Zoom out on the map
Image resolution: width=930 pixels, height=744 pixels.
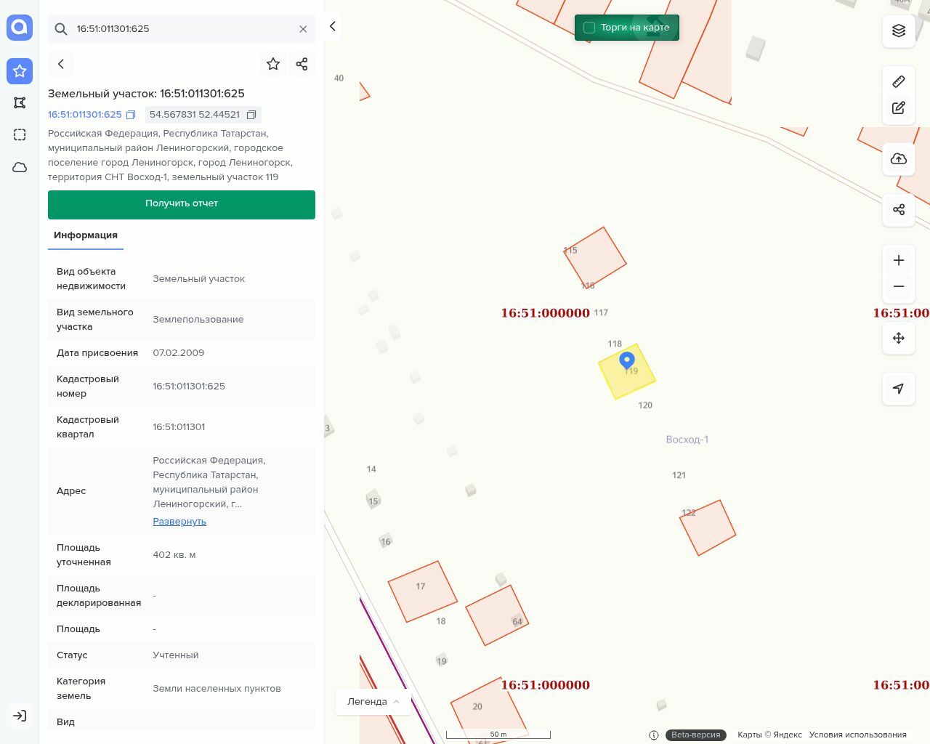[899, 286]
